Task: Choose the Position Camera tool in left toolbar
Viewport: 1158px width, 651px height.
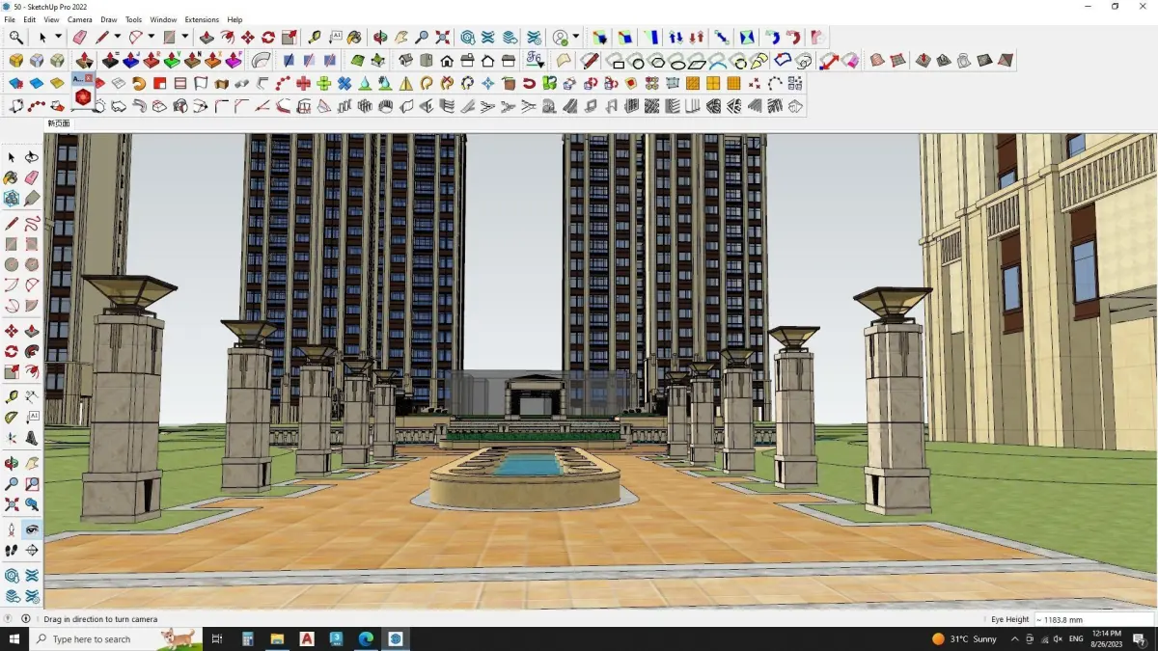Action: [12, 529]
